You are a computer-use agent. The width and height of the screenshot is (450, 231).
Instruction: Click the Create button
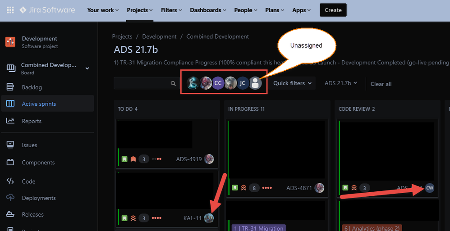tap(333, 10)
